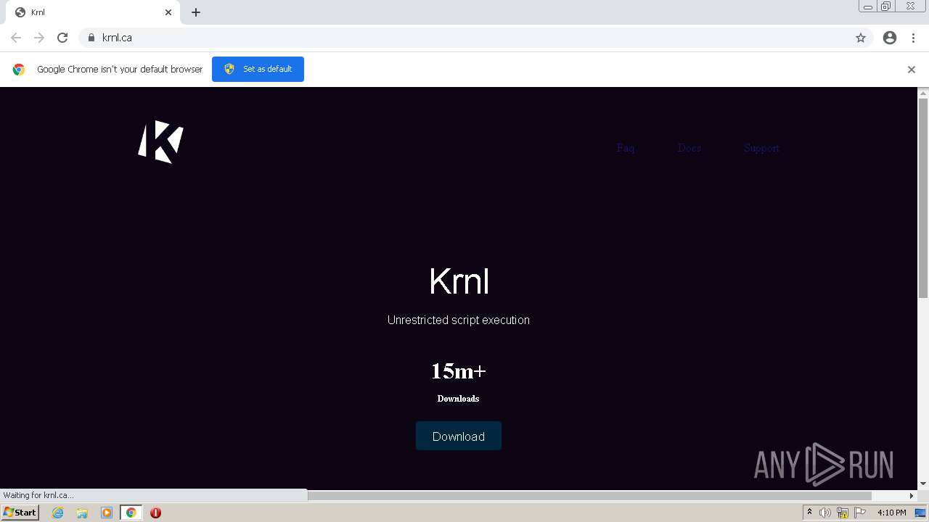
Task: Go forward using the forward arrow
Action: (39, 38)
